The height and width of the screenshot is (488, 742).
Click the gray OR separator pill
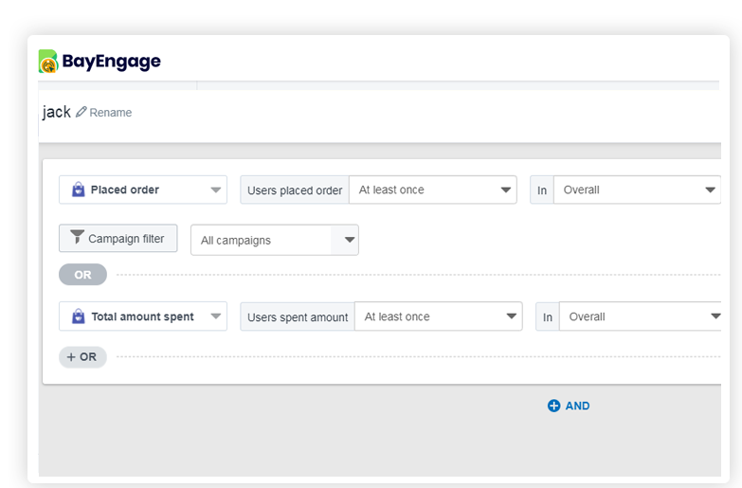82,275
